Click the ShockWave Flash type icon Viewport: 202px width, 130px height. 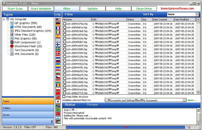pyautogui.click(x=12, y=46)
